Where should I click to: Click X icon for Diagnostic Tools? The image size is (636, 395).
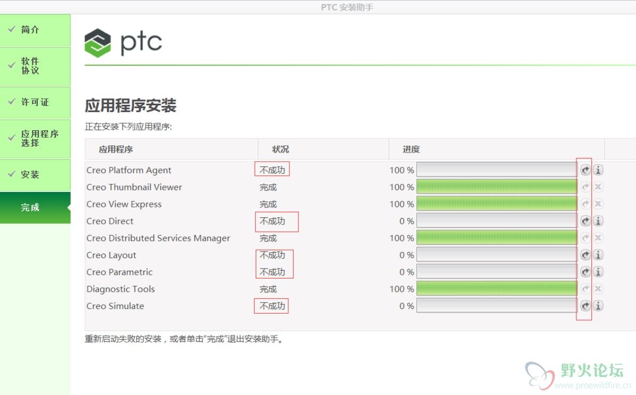pyautogui.click(x=598, y=289)
